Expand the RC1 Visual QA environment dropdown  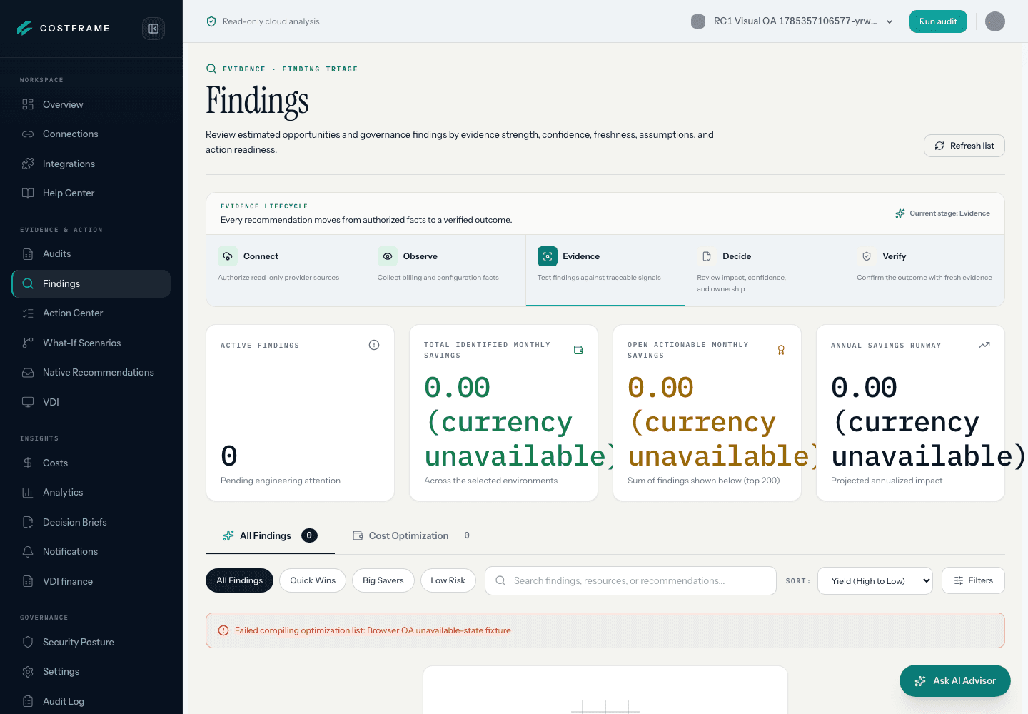792,21
